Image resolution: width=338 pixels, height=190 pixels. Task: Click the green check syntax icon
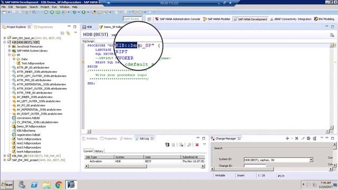[x=58, y=12]
